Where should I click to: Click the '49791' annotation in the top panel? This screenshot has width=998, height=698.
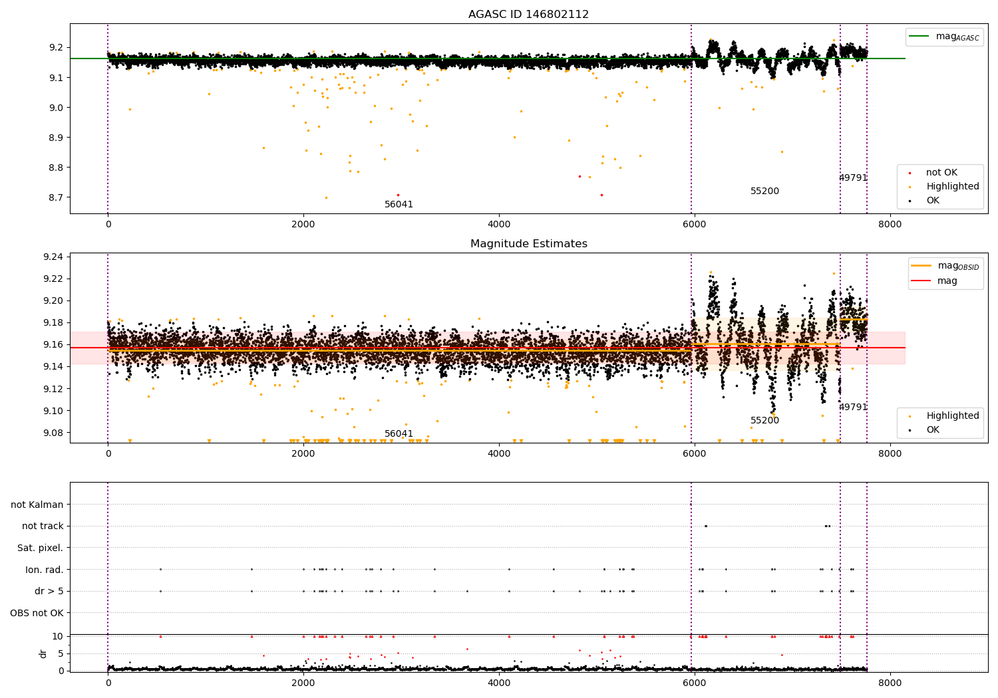[x=853, y=178]
